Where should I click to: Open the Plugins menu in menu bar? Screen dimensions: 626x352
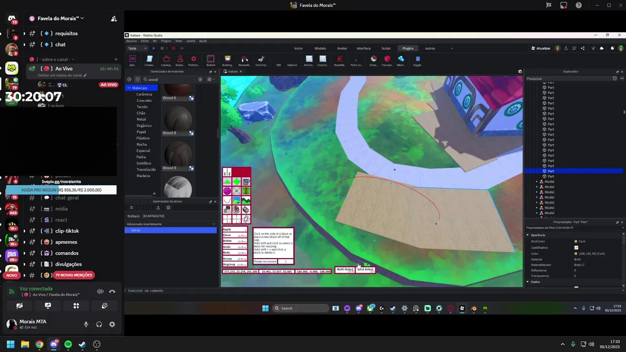166,41
